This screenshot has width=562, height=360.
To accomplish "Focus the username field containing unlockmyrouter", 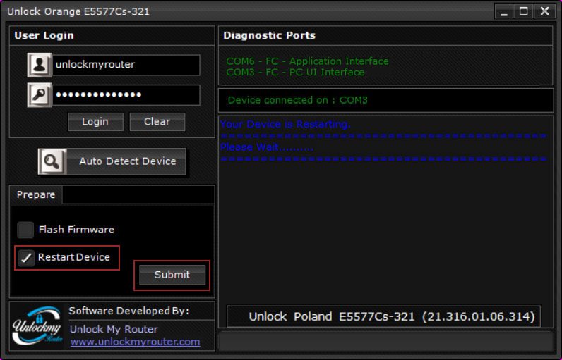I will pyautogui.click(x=126, y=65).
